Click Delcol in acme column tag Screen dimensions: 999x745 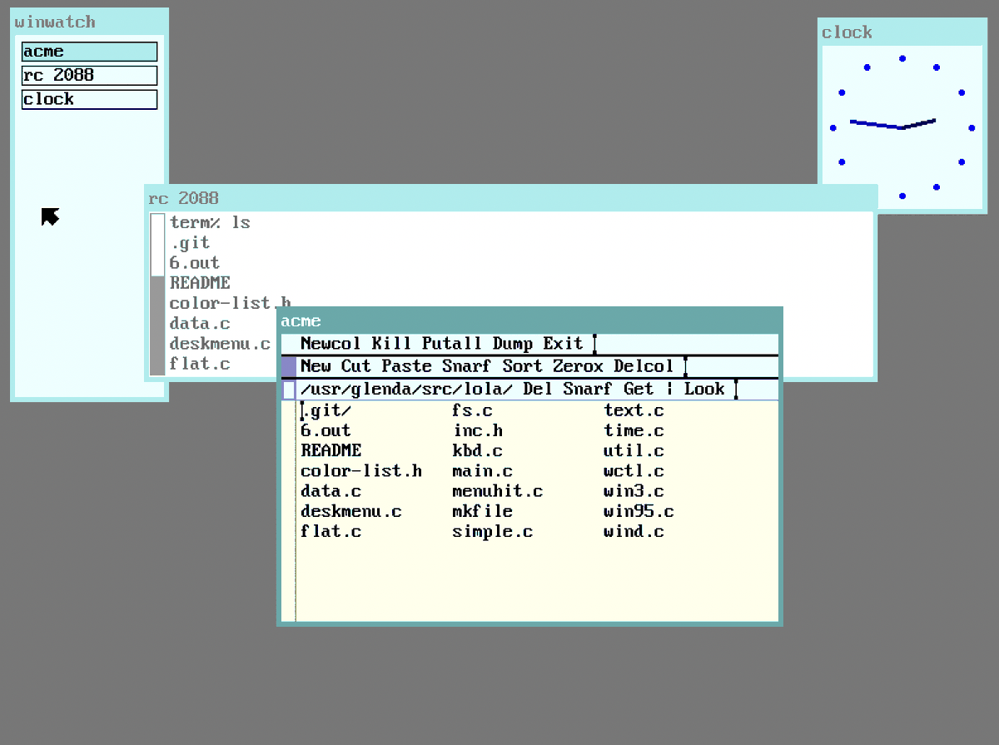[x=644, y=366]
